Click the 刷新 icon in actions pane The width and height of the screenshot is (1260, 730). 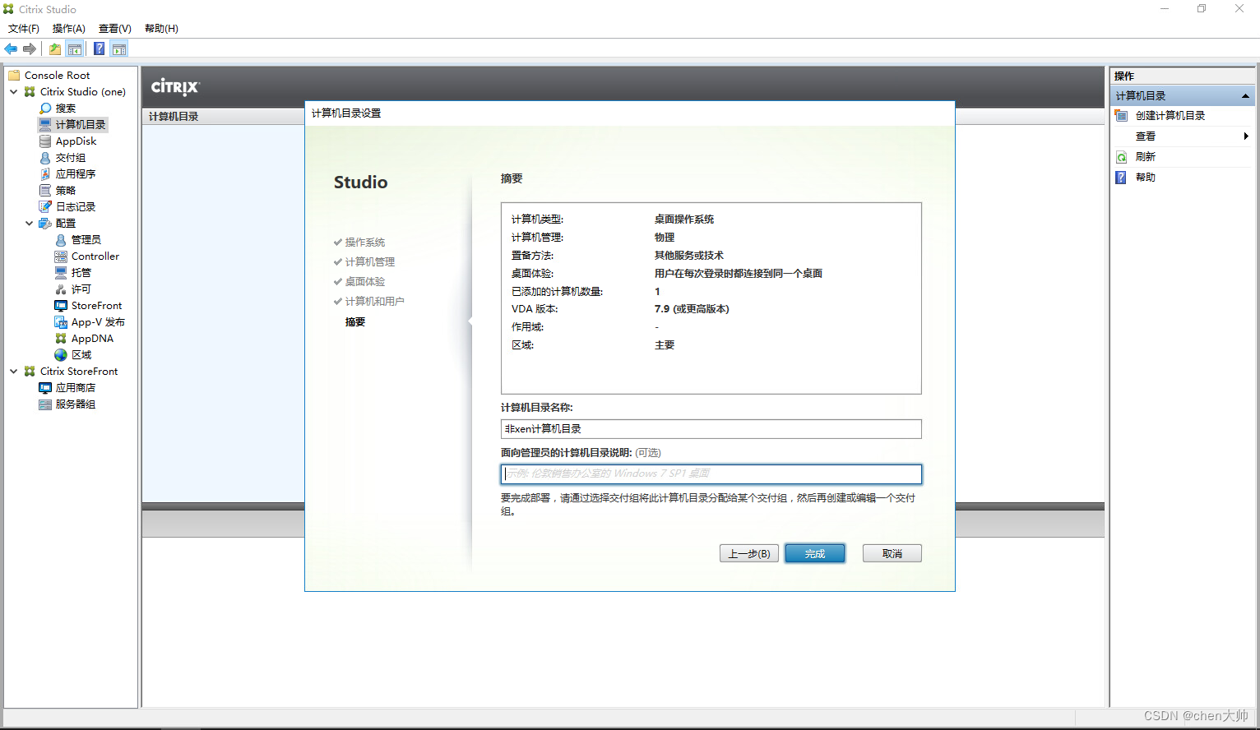(1121, 157)
